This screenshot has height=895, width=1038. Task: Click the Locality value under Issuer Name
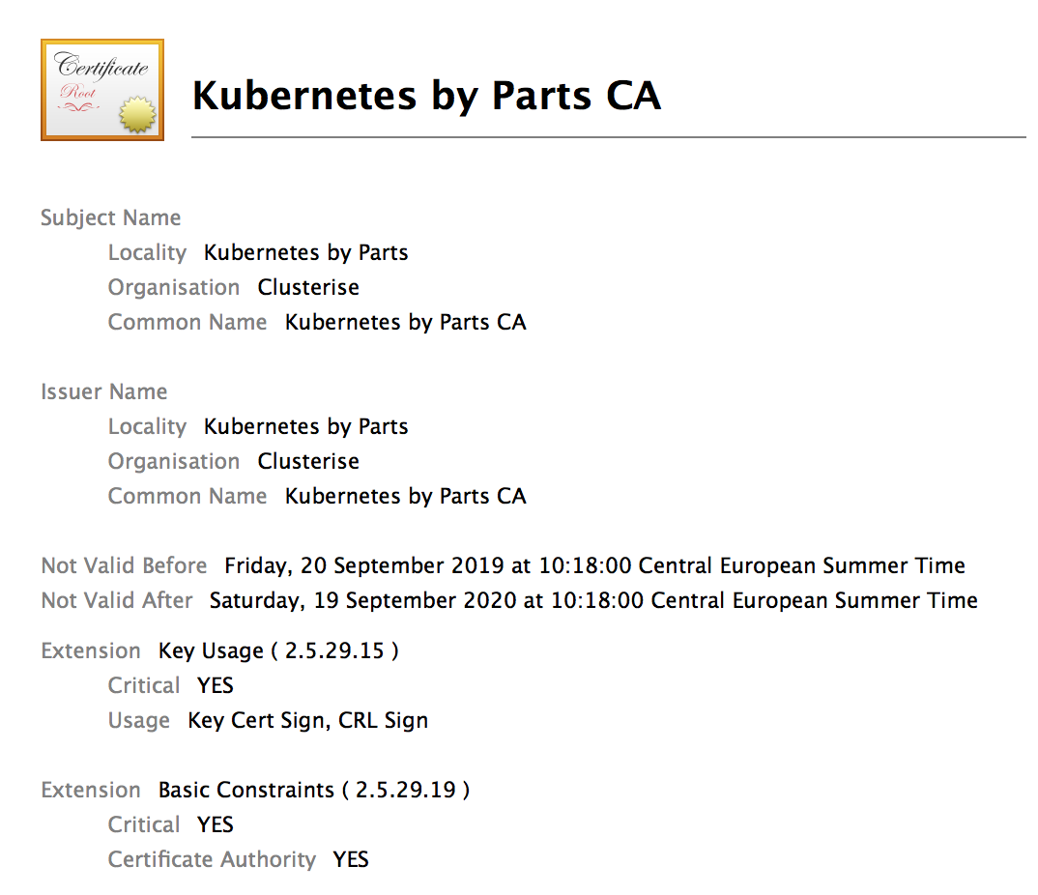(305, 426)
